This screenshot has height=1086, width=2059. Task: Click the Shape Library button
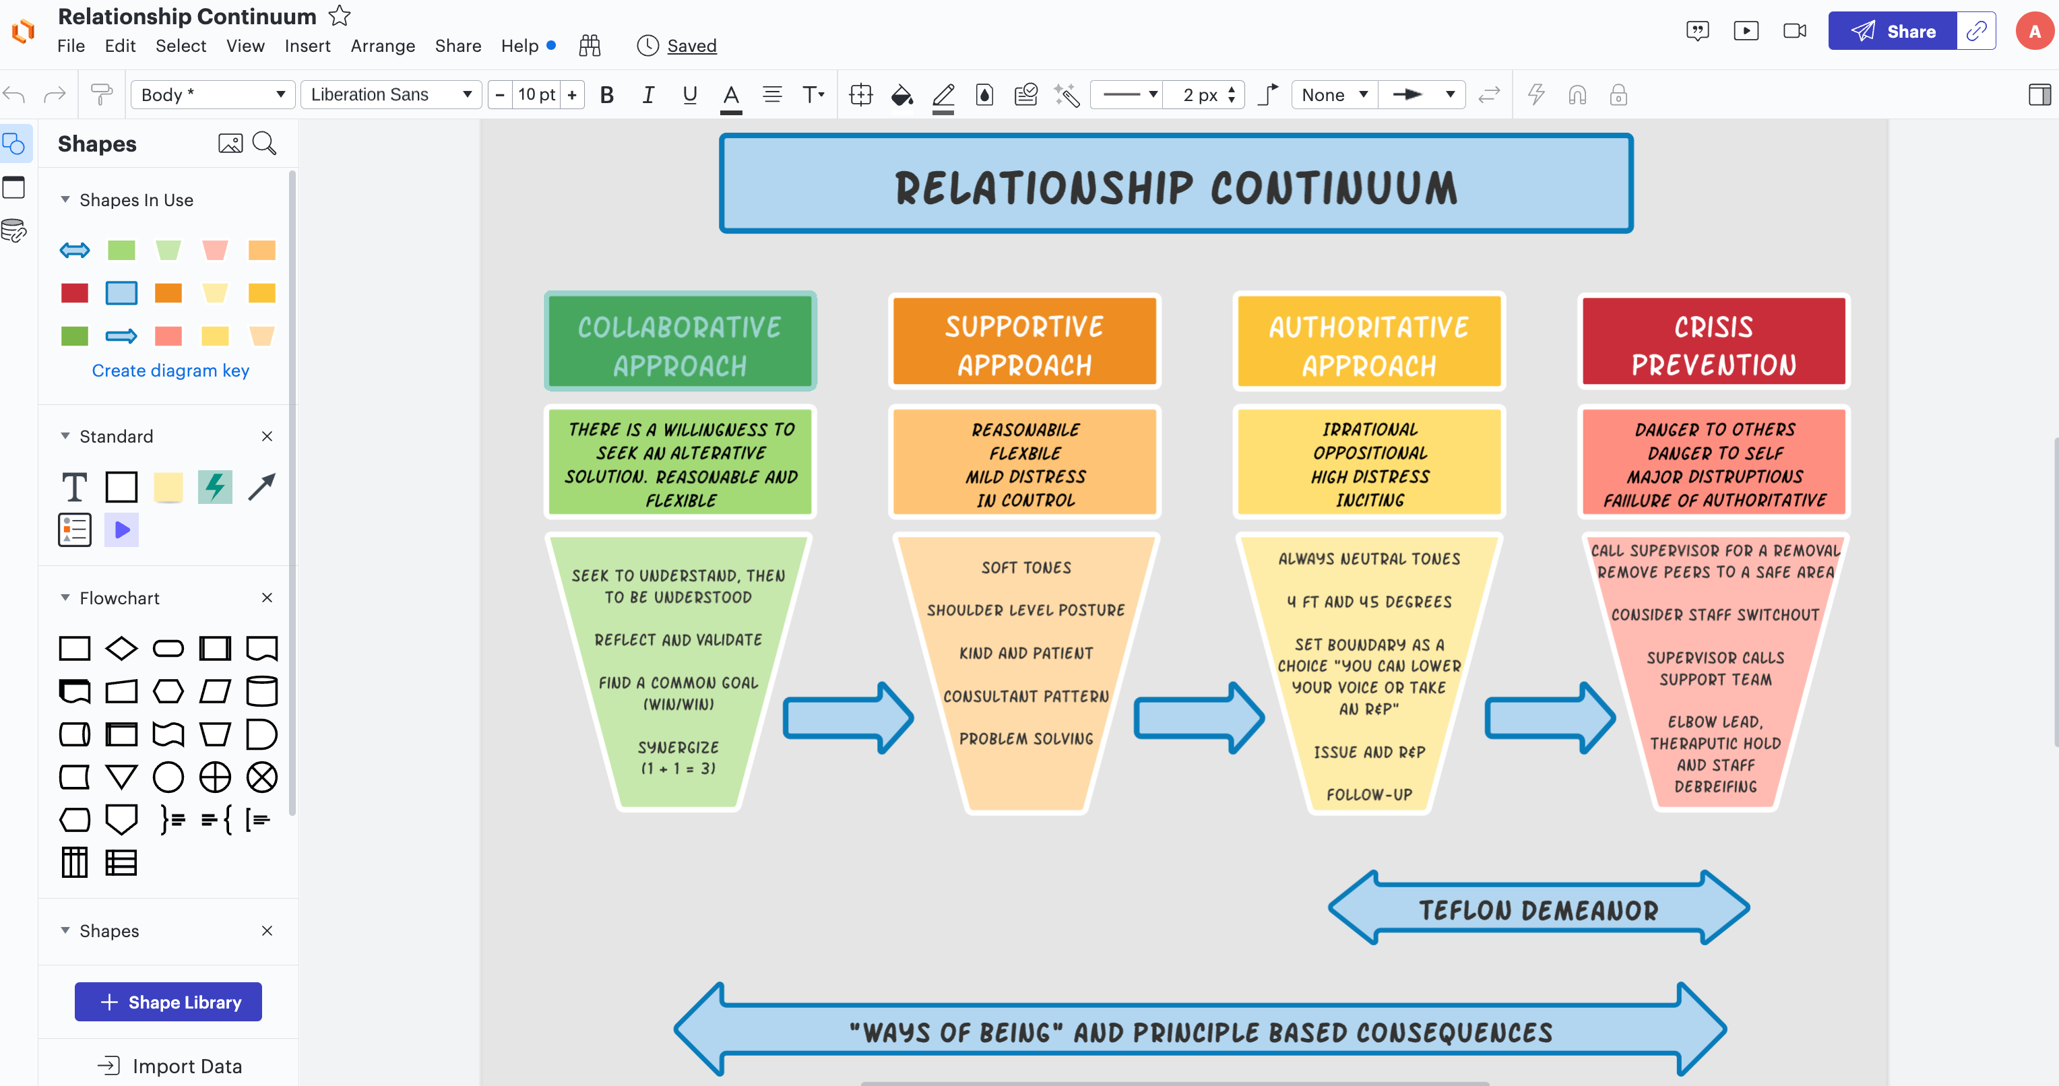(x=168, y=1002)
